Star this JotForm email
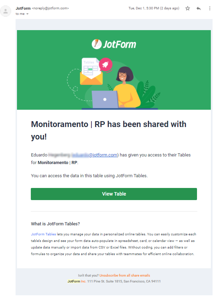The image size is (215, 297). coord(188,8)
